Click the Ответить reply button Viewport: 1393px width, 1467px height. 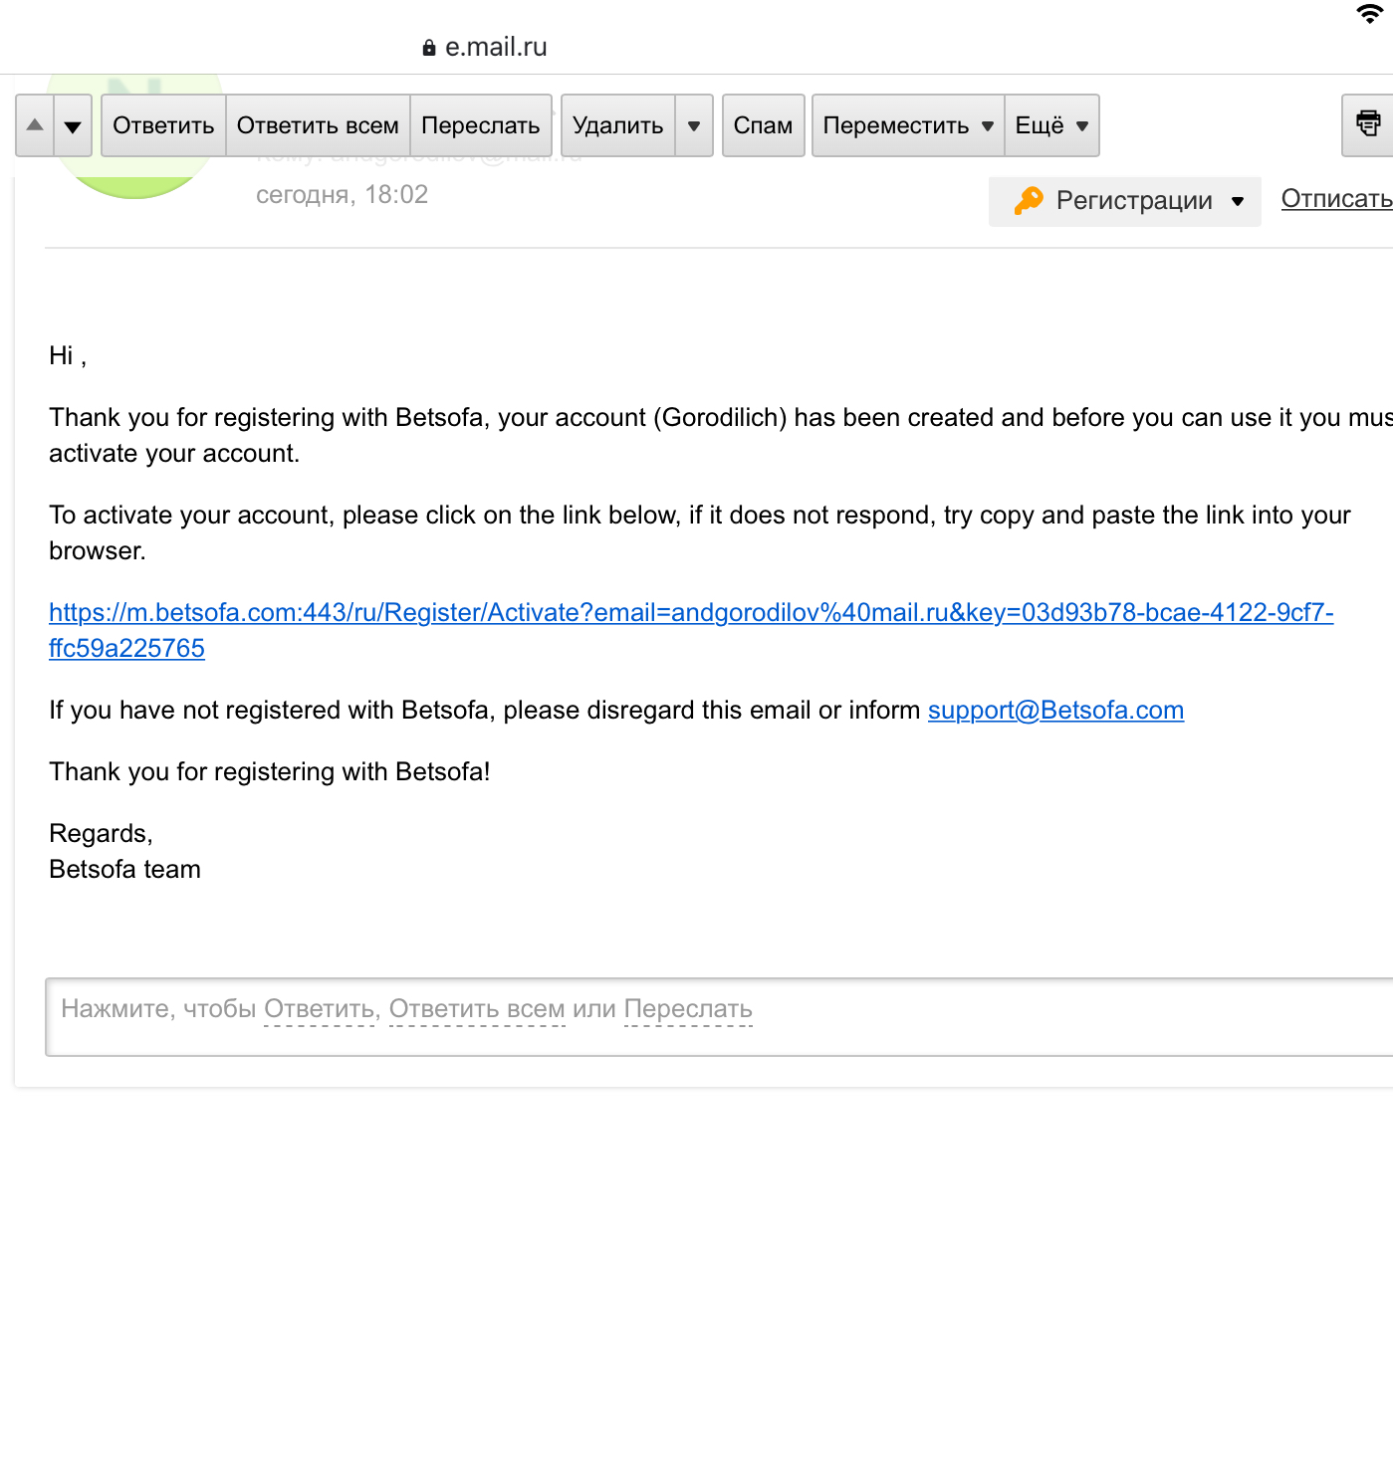tap(163, 125)
